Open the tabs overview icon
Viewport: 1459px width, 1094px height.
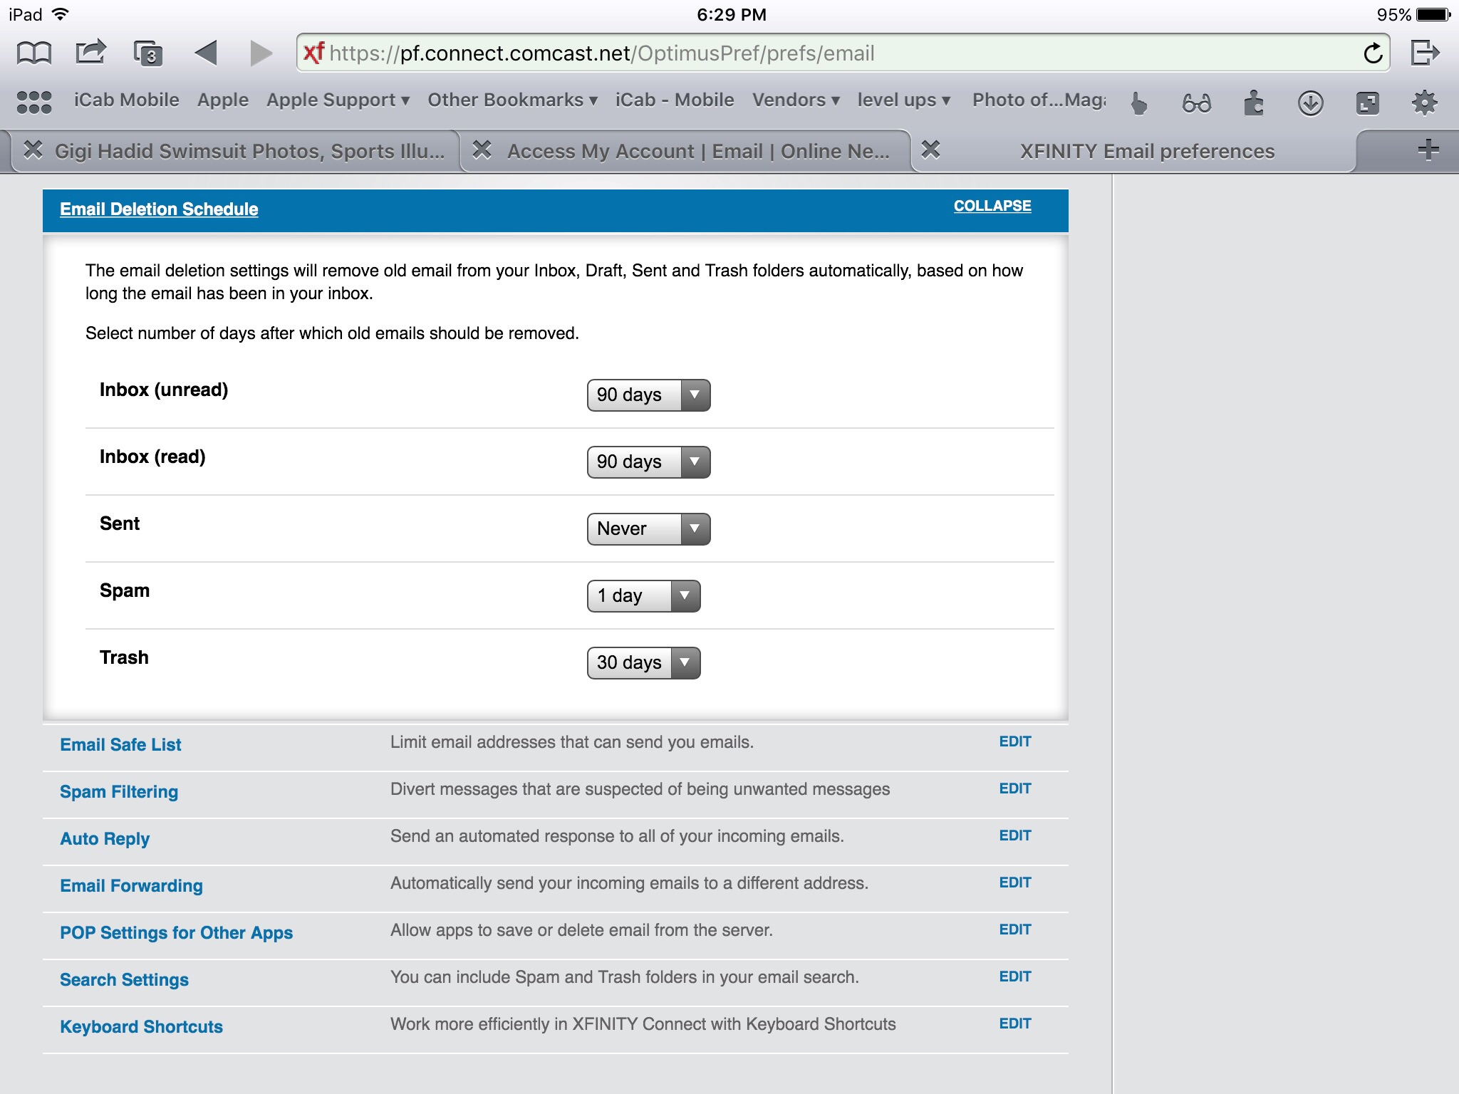148,53
